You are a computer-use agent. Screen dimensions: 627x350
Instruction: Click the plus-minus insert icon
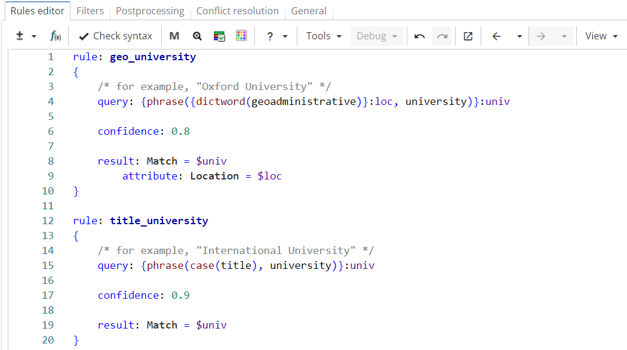pos(18,36)
